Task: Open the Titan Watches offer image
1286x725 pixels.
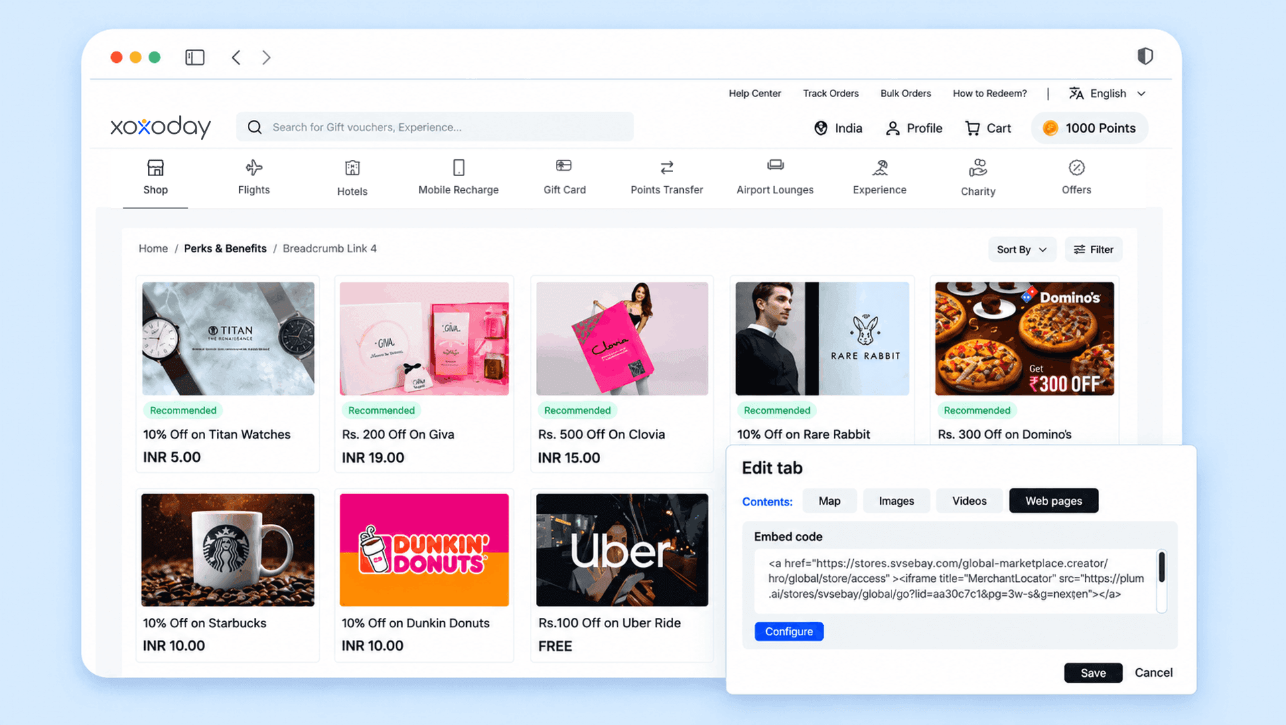Action: point(228,338)
